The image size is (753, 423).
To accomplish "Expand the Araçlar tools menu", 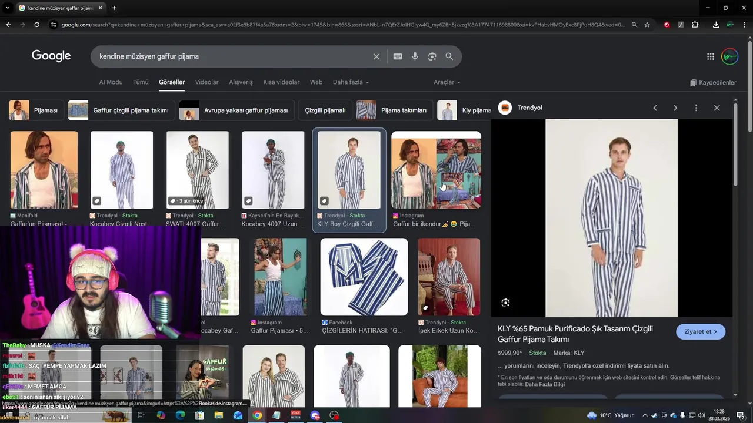I will [x=447, y=82].
